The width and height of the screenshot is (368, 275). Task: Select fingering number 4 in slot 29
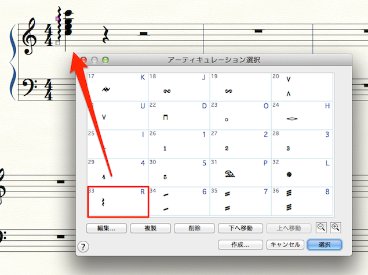118,173
